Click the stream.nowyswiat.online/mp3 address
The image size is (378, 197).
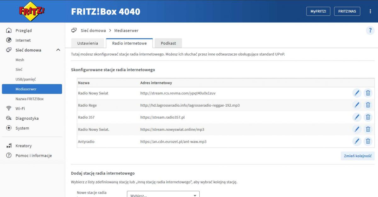(x=172, y=129)
